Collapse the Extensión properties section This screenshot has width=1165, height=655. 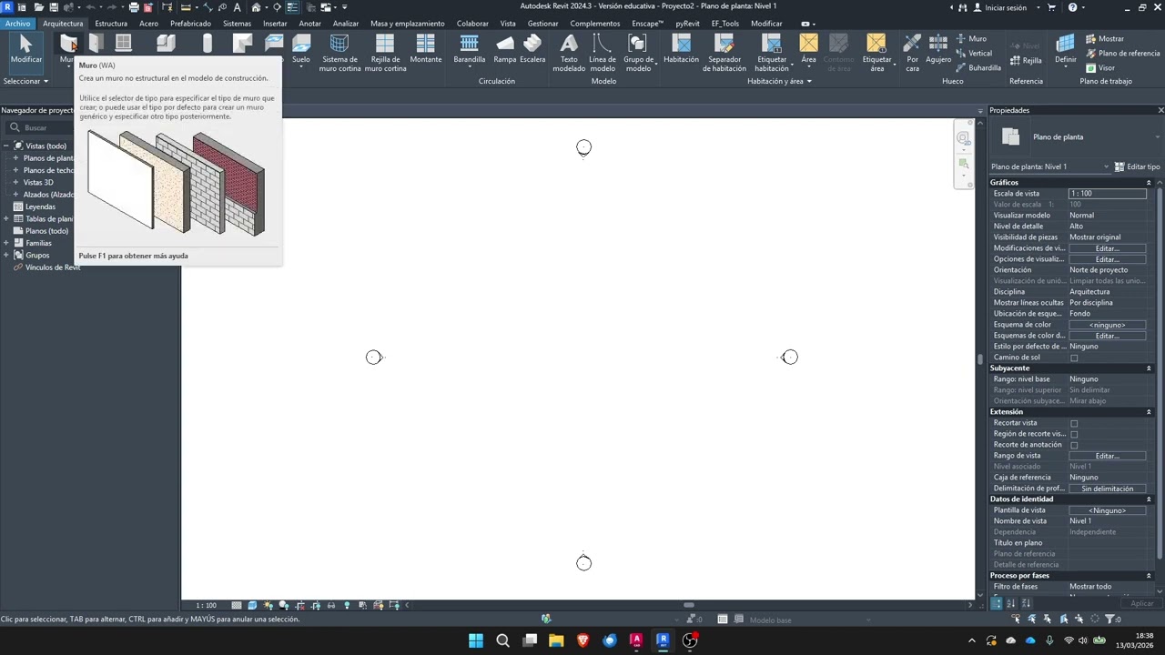(1149, 412)
